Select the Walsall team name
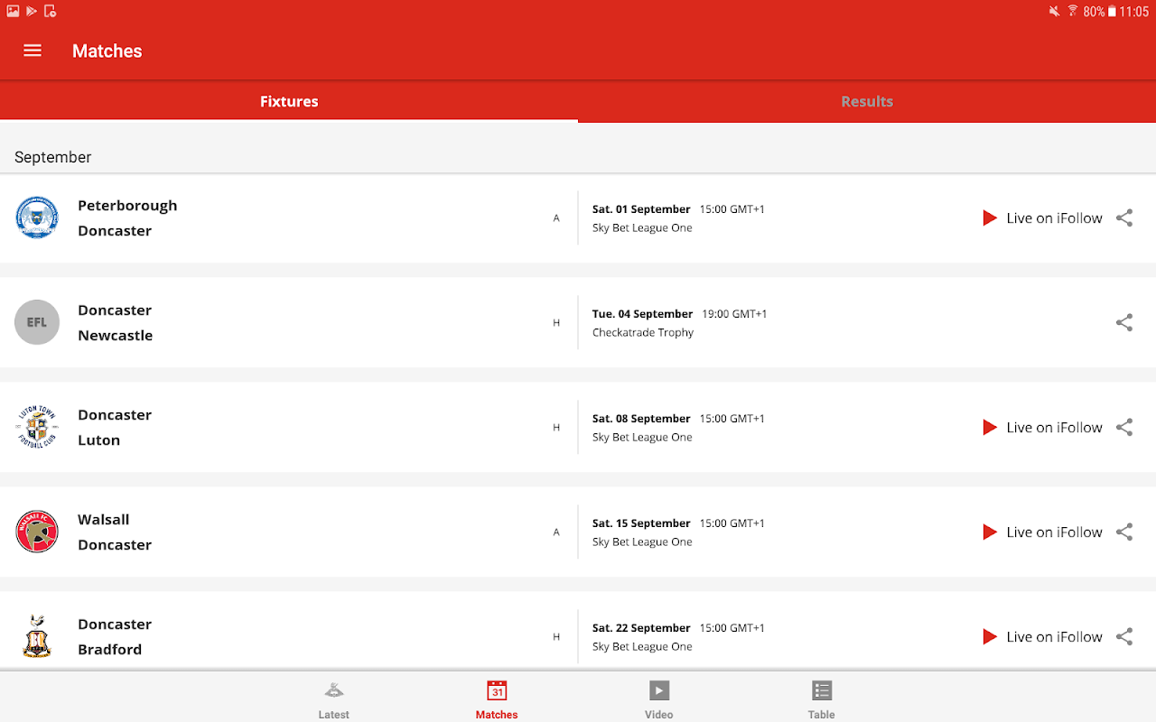Image resolution: width=1156 pixels, height=722 pixels. click(x=104, y=519)
